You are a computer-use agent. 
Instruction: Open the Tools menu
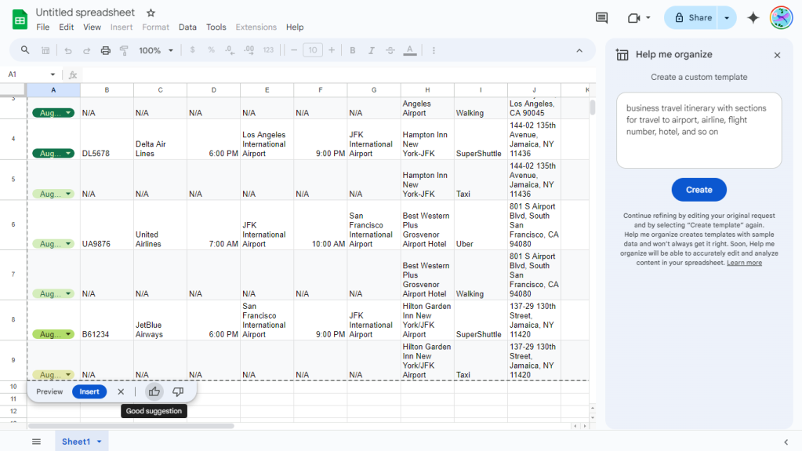click(x=216, y=27)
